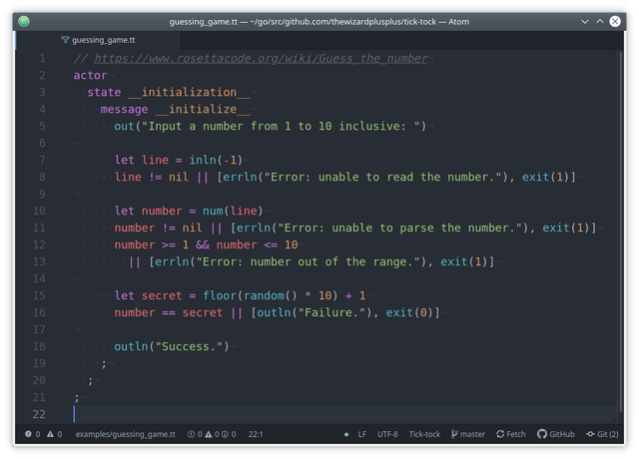Change the Tick-tock grammar selector
This screenshot has width=639, height=459.
pyautogui.click(x=424, y=434)
